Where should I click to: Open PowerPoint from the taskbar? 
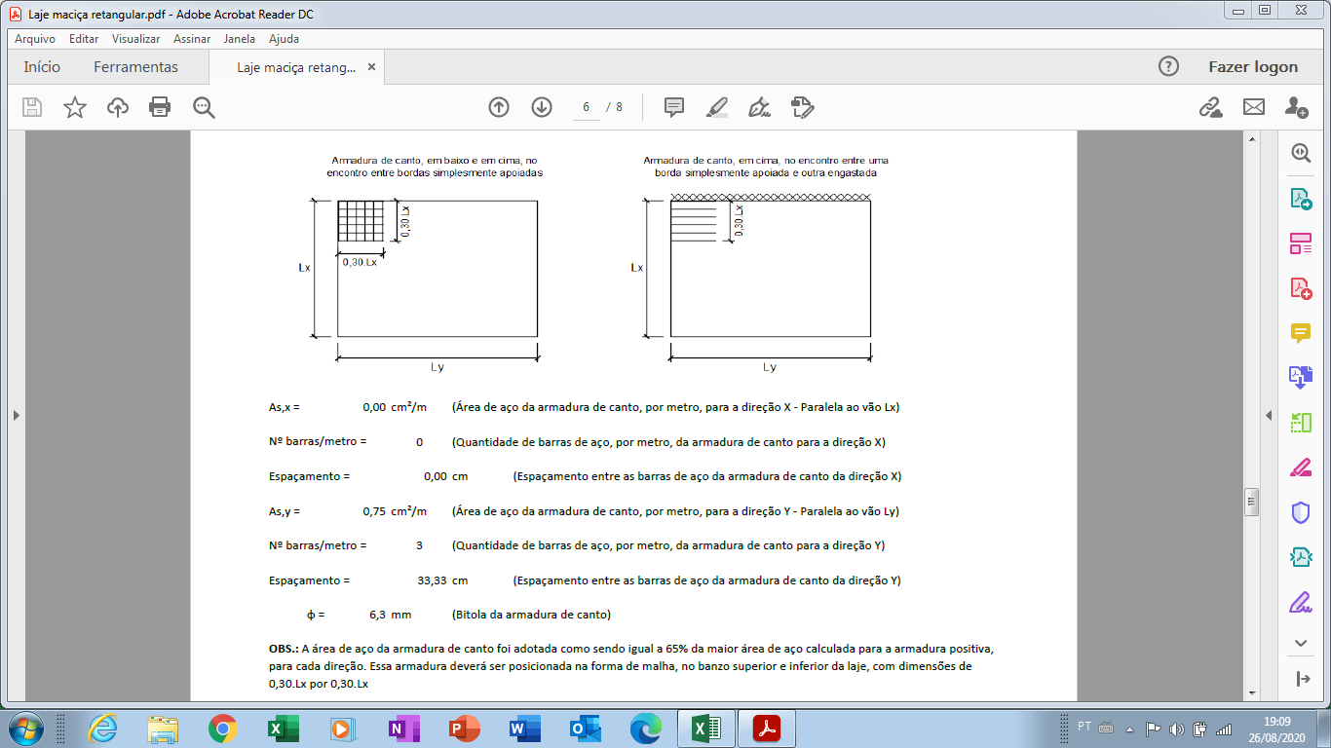tap(465, 729)
